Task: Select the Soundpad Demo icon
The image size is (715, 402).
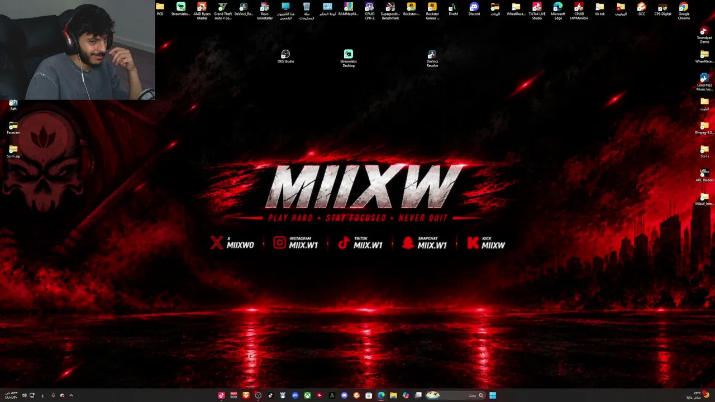Action: click(x=704, y=35)
